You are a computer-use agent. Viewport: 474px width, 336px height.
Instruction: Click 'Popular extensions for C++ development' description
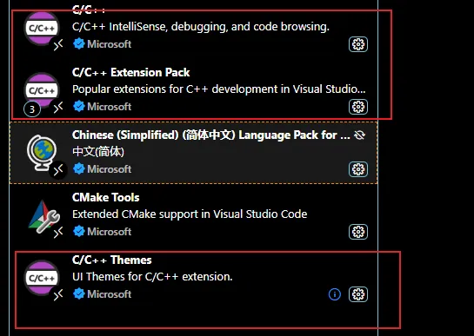[219, 89]
